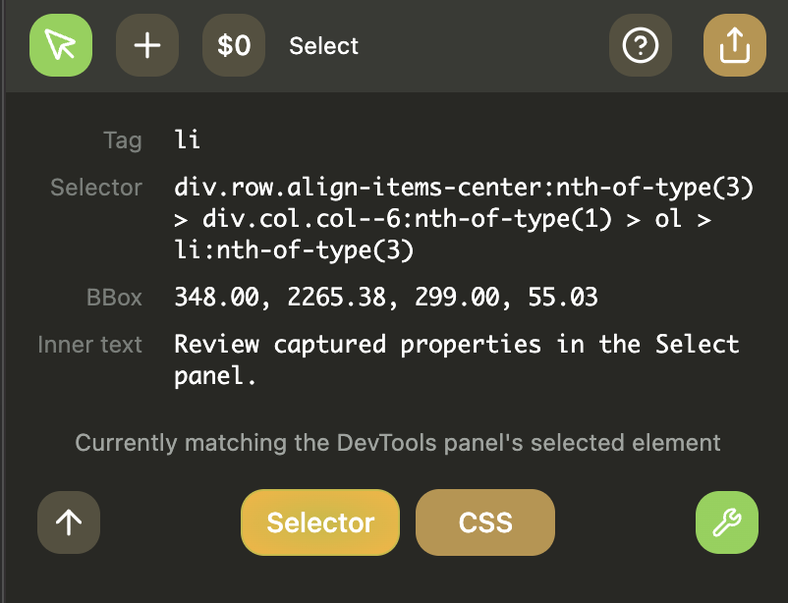Viewport: 788px width, 603px height.
Task: Select parent element with up arrow
Action: pos(69,521)
